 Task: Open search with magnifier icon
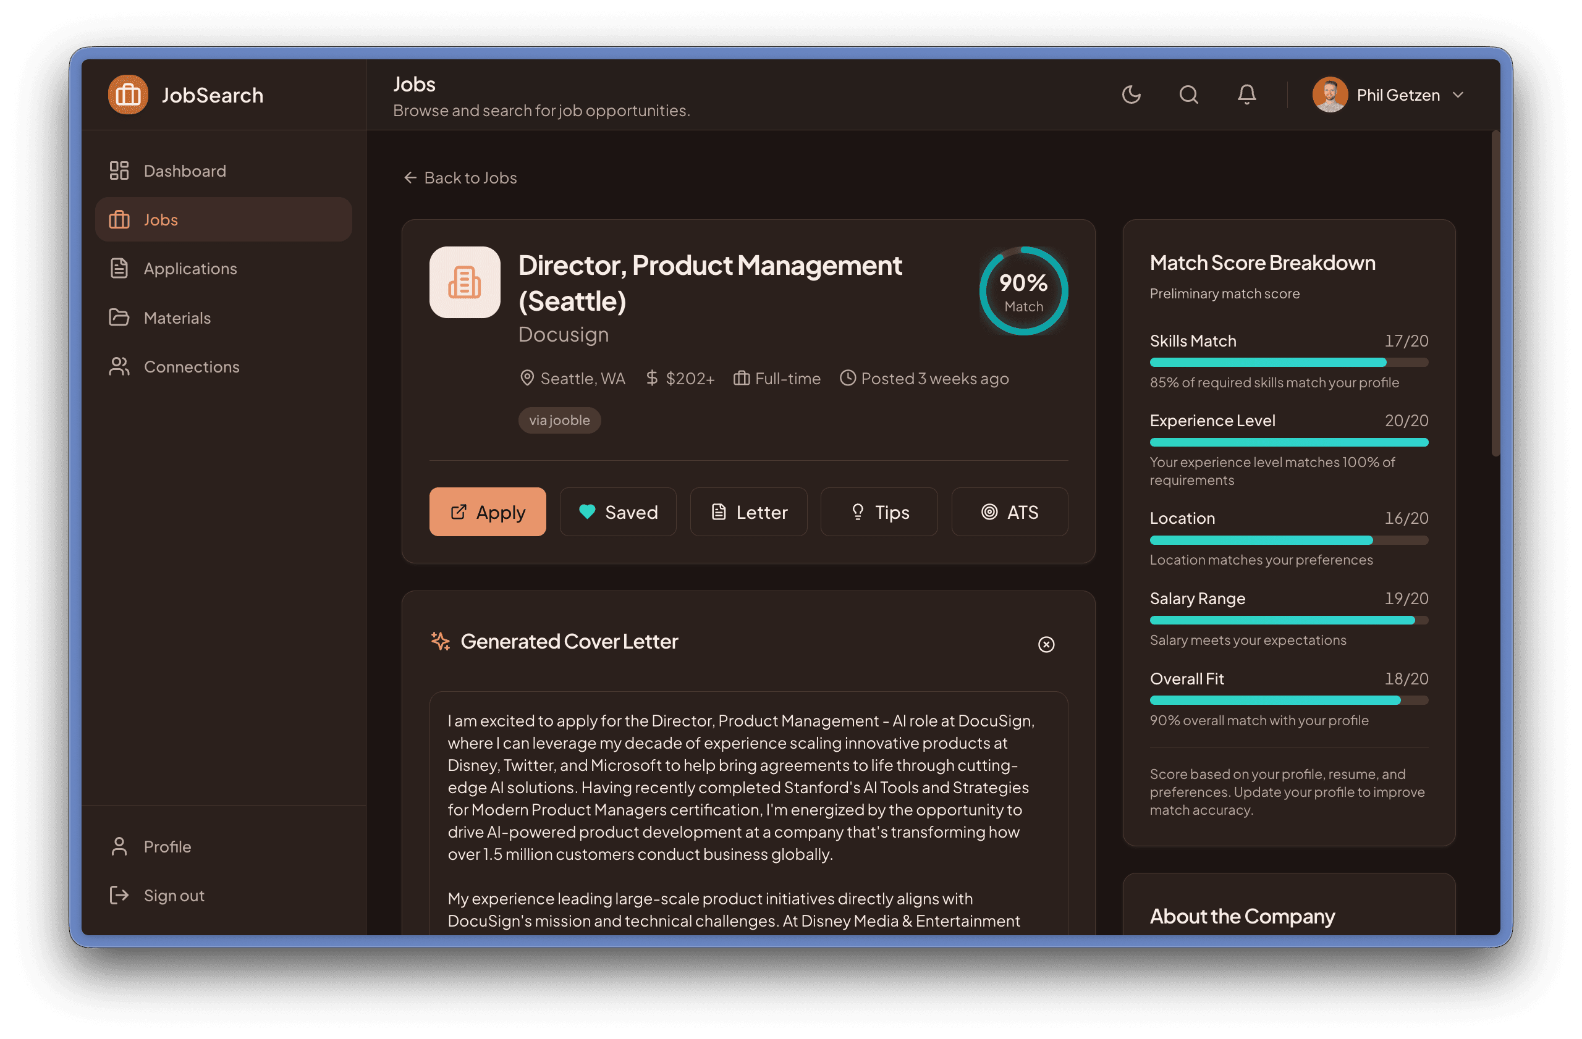1188,95
